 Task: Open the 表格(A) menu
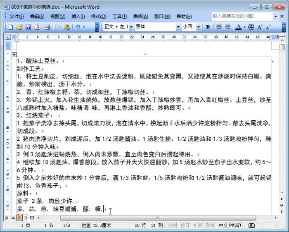pyautogui.click(x=140, y=17)
